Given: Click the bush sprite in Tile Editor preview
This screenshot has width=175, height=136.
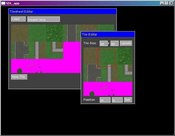Looking at the screenshot, I should tap(92, 93).
